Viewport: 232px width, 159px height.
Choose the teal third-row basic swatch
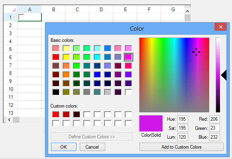tap(87, 66)
